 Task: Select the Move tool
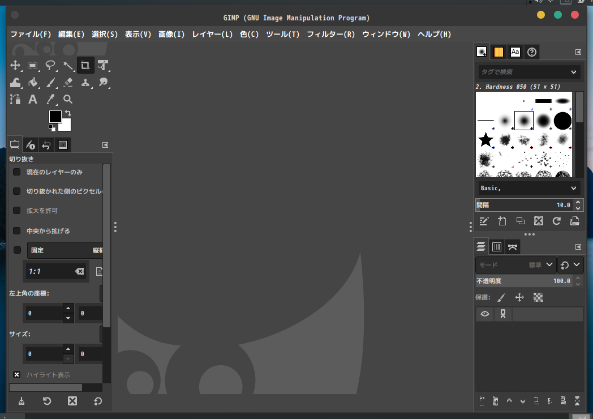[x=15, y=65]
